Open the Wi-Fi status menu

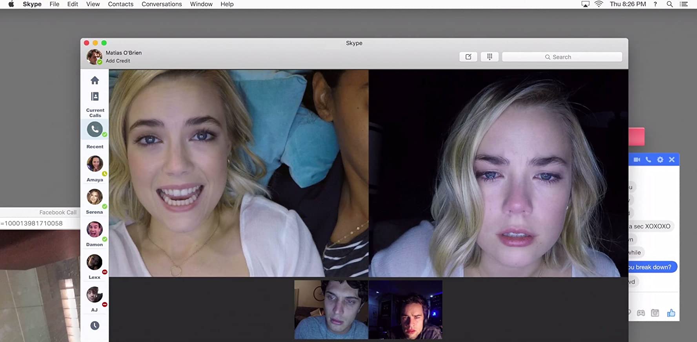(x=599, y=4)
